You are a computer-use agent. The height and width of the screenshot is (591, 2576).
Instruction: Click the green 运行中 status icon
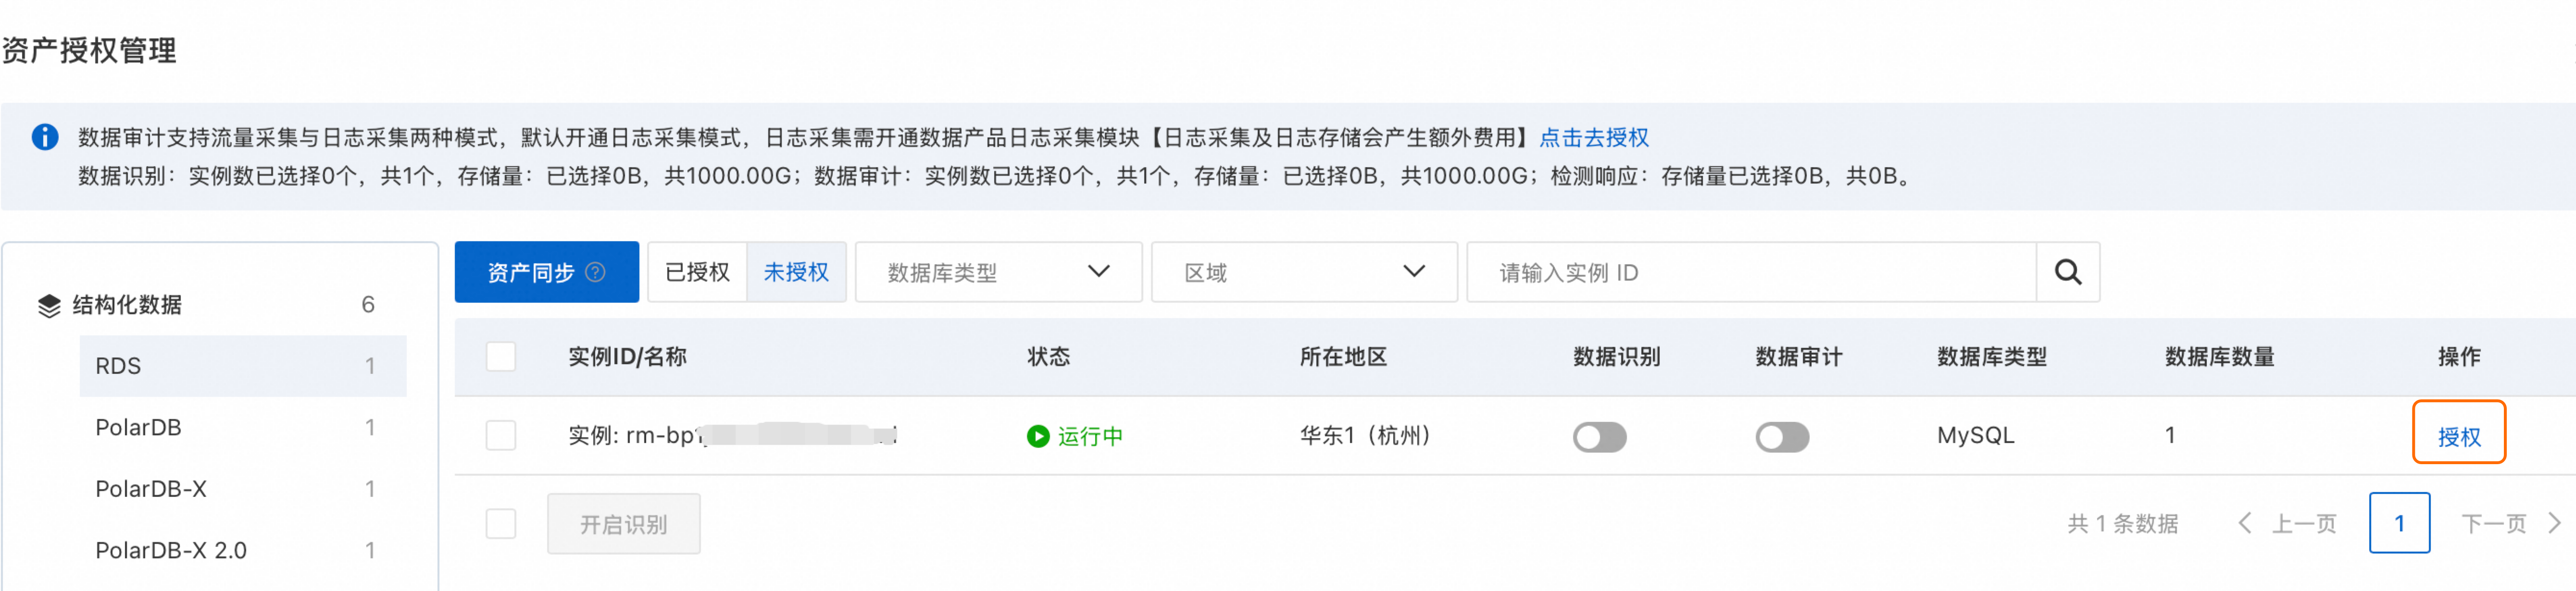(x=1037, y=436)
